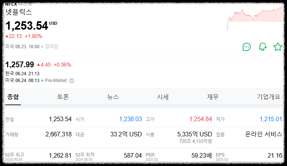Click the 시총 value 5,335억 USD
The image size is (287, 166).
195,134
